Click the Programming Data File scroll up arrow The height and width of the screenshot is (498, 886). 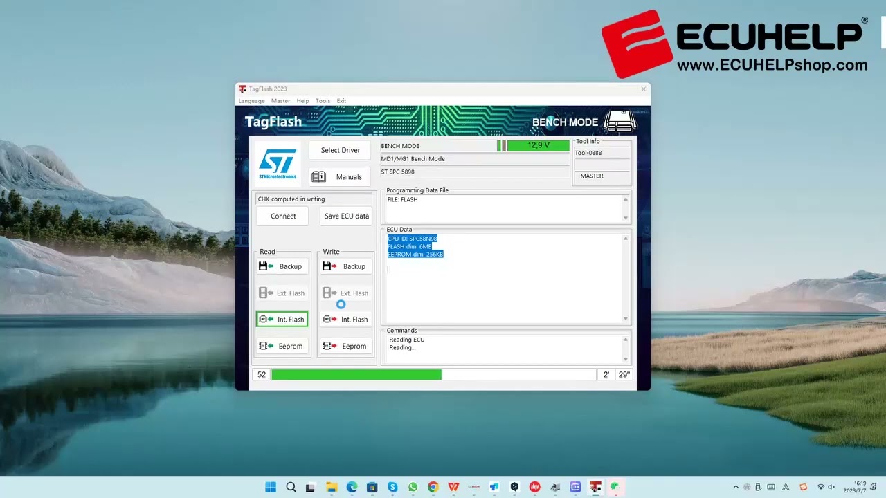coord(626,200)
